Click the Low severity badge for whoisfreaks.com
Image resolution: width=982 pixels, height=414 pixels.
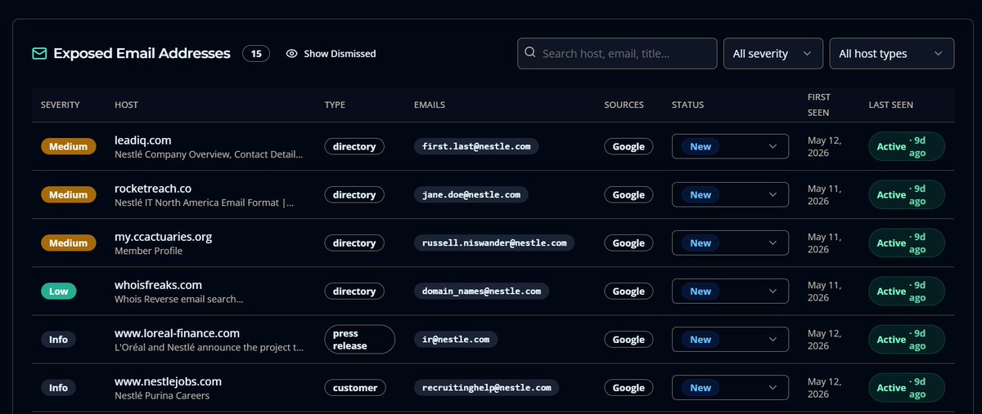[59, 292]
